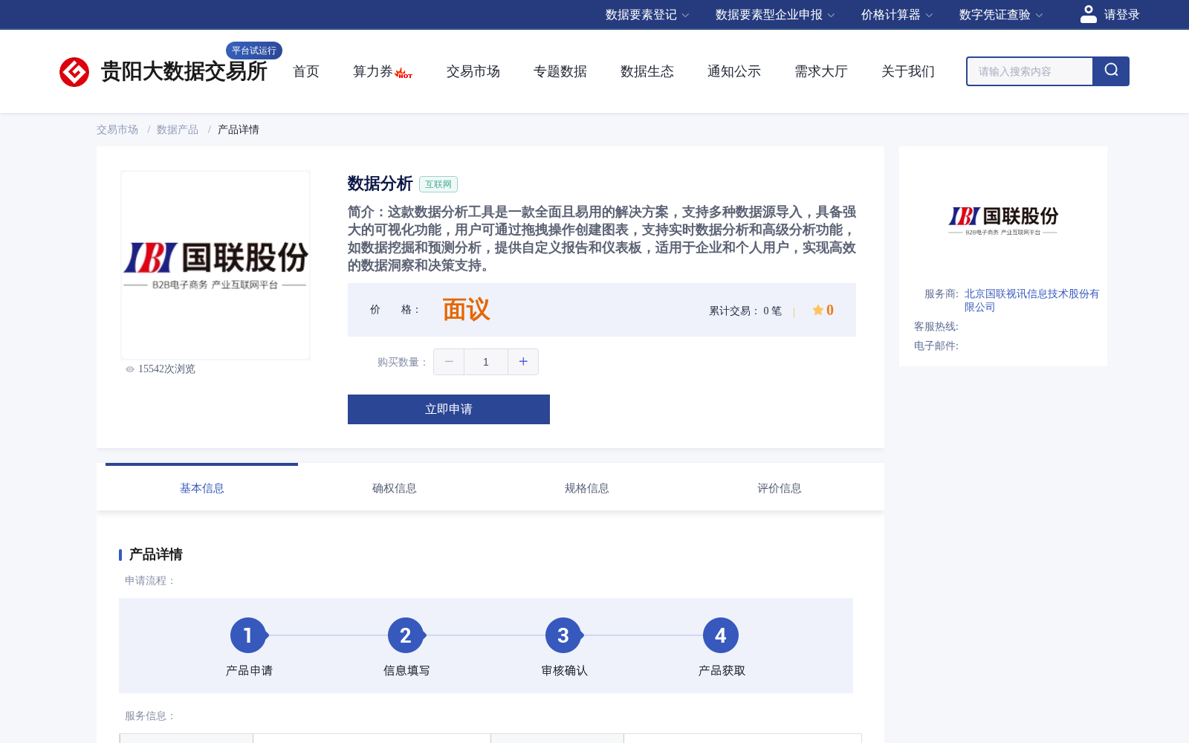Open 数据生态 navigation item

click(647, 71)
